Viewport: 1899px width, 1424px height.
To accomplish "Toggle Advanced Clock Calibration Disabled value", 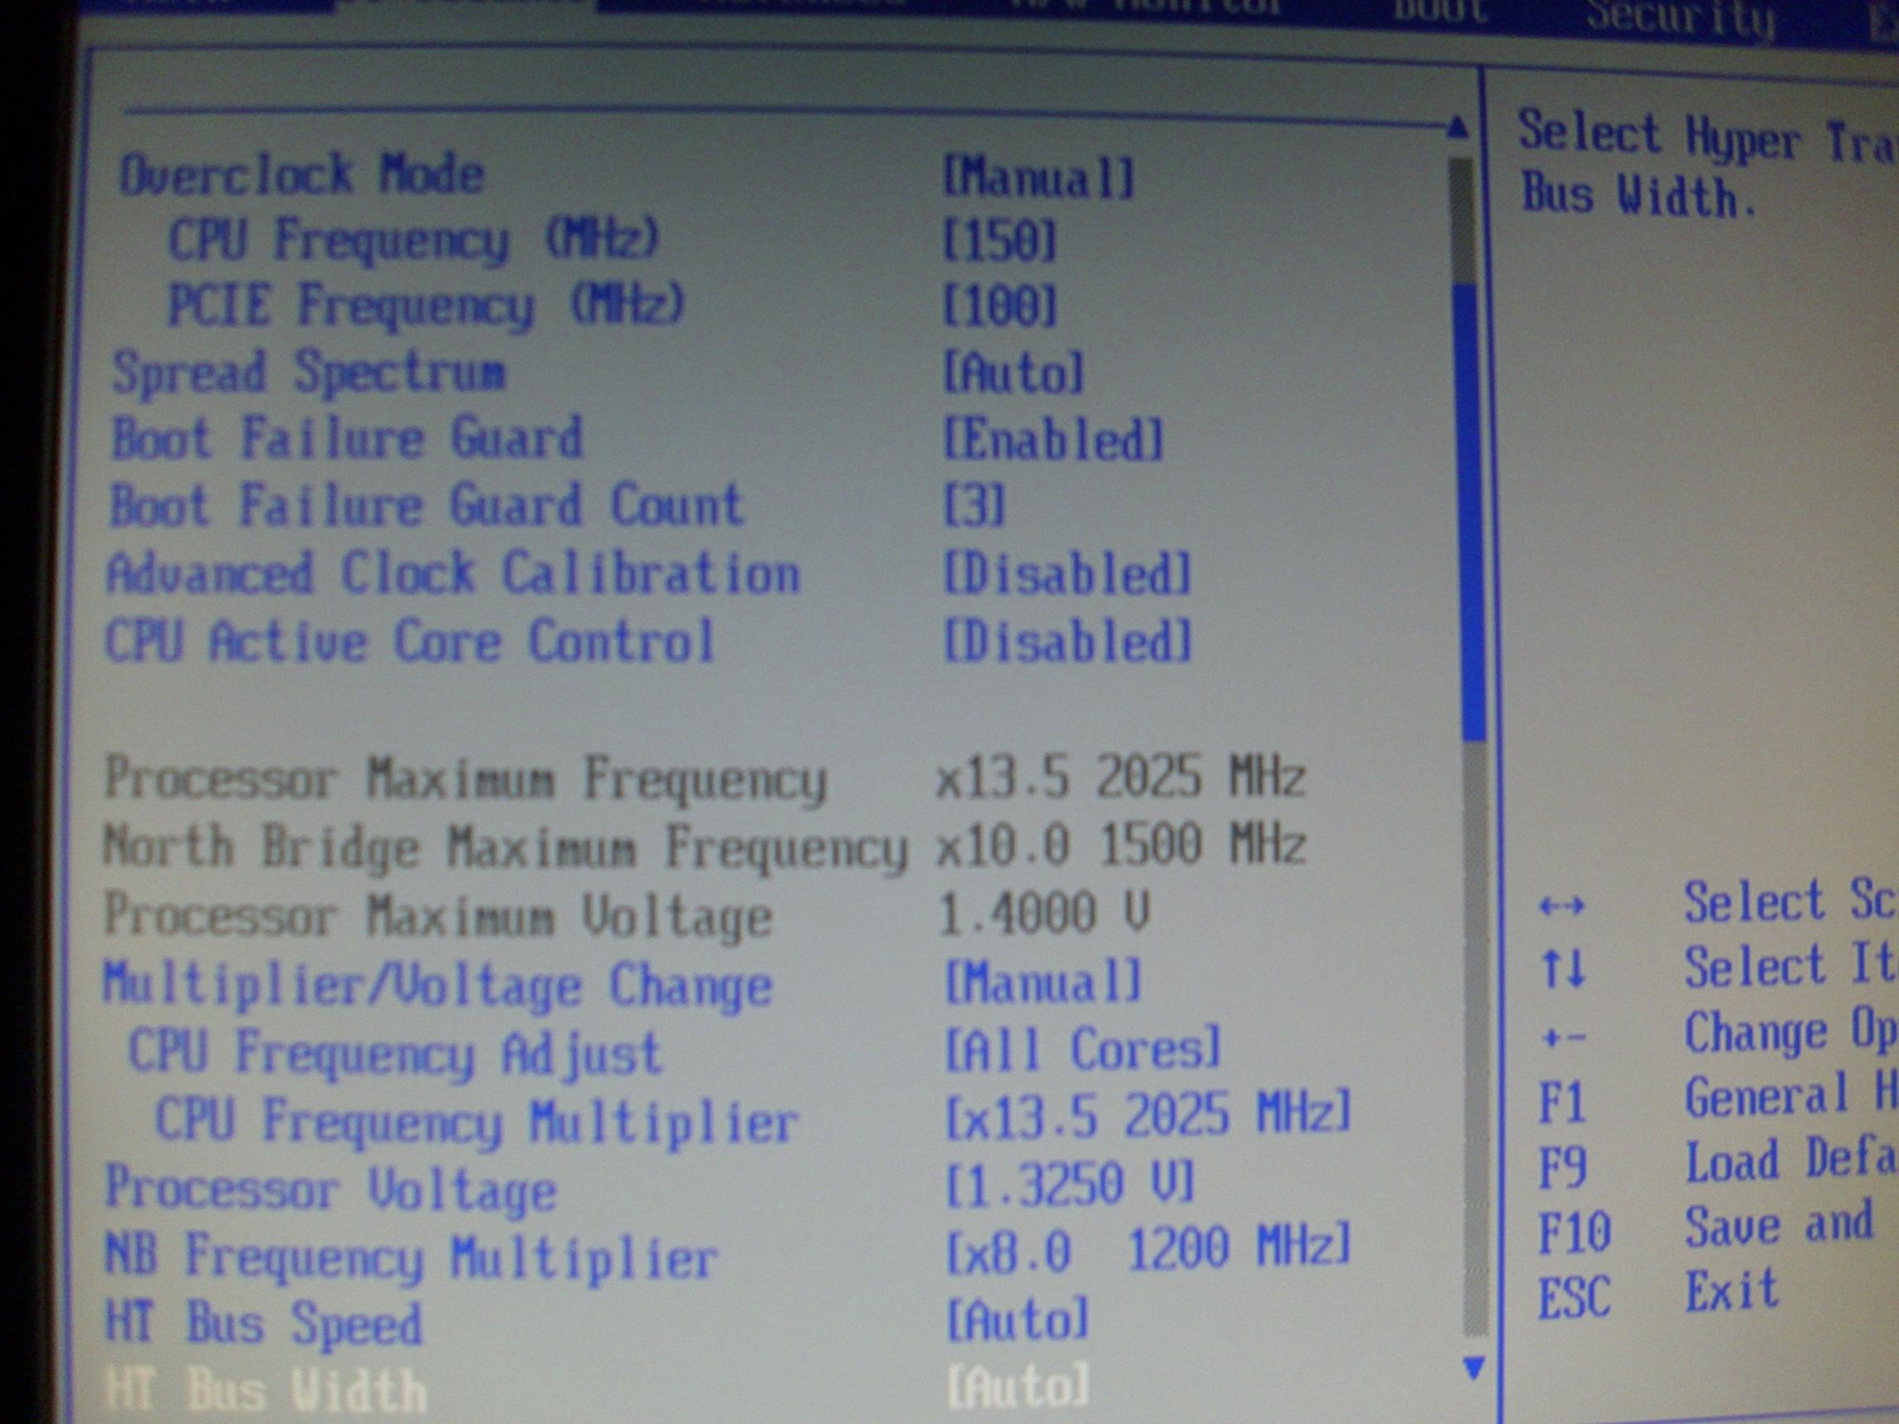I will click(1067, 573).
